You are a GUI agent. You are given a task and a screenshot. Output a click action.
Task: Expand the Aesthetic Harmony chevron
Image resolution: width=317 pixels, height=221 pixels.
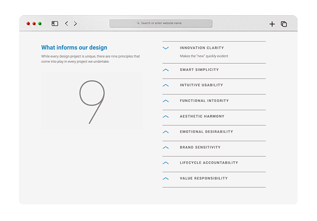pyautogui.click(x=166, y=116)
